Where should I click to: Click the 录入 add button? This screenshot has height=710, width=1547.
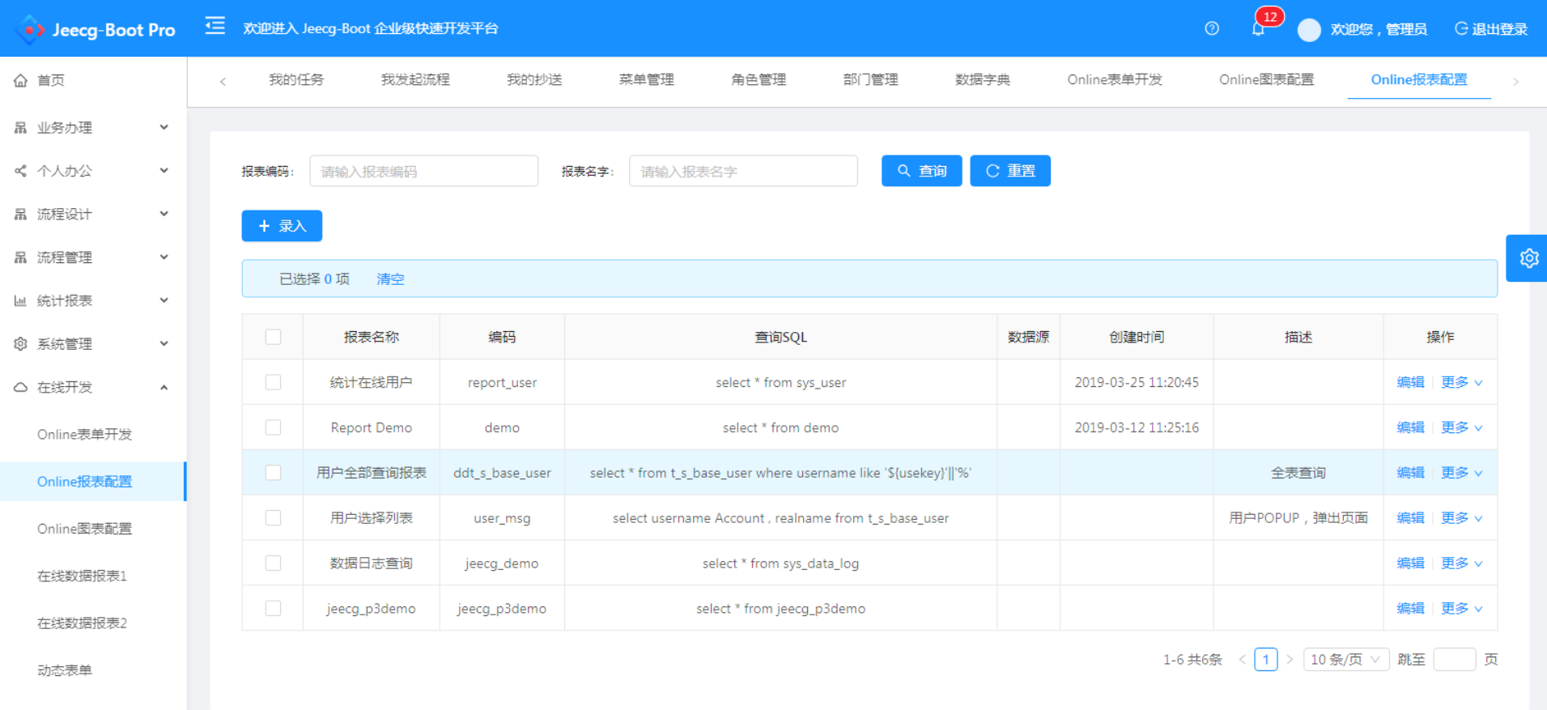pyautogui.click(x=282, y=226)
